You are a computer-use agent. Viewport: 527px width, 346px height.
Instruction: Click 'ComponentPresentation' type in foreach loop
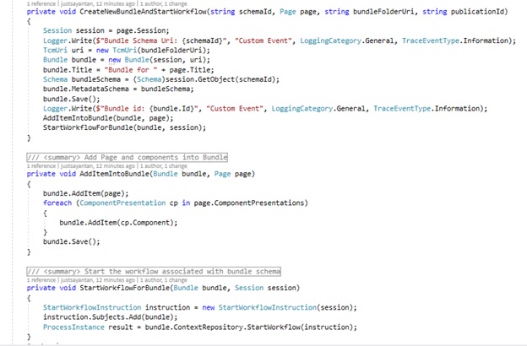coord(122,203)
